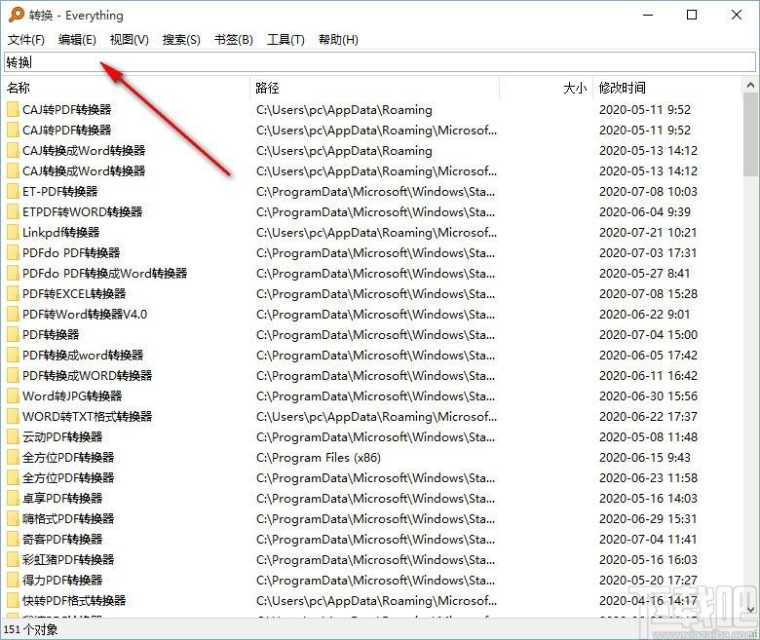
Task: Close the Everything window
Action: tap(737, 15)
